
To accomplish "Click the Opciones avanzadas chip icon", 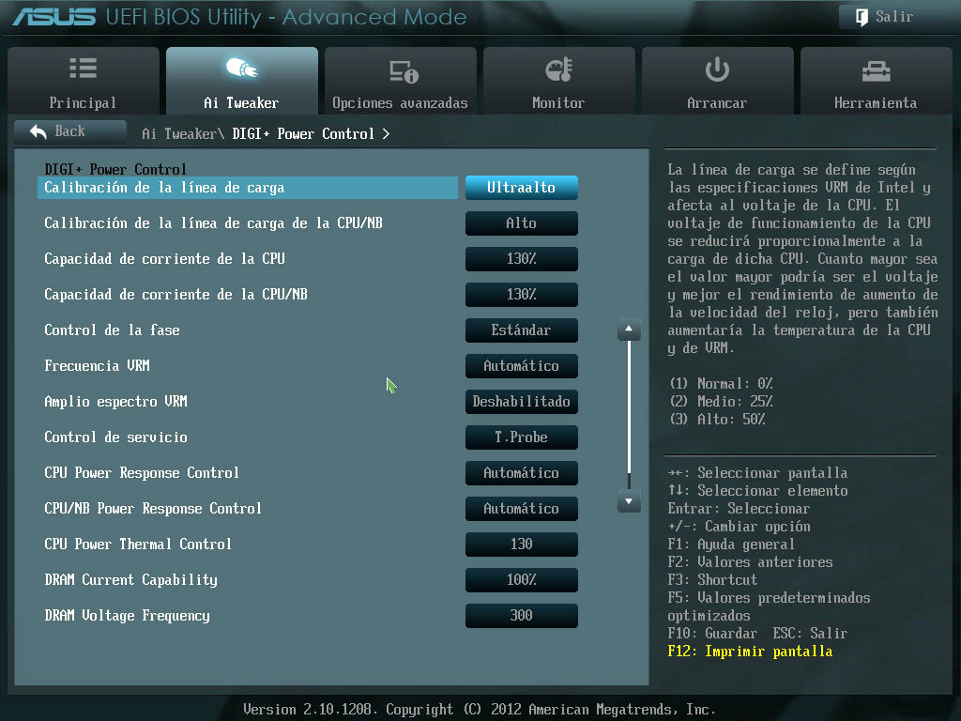I will pos(404,71).
